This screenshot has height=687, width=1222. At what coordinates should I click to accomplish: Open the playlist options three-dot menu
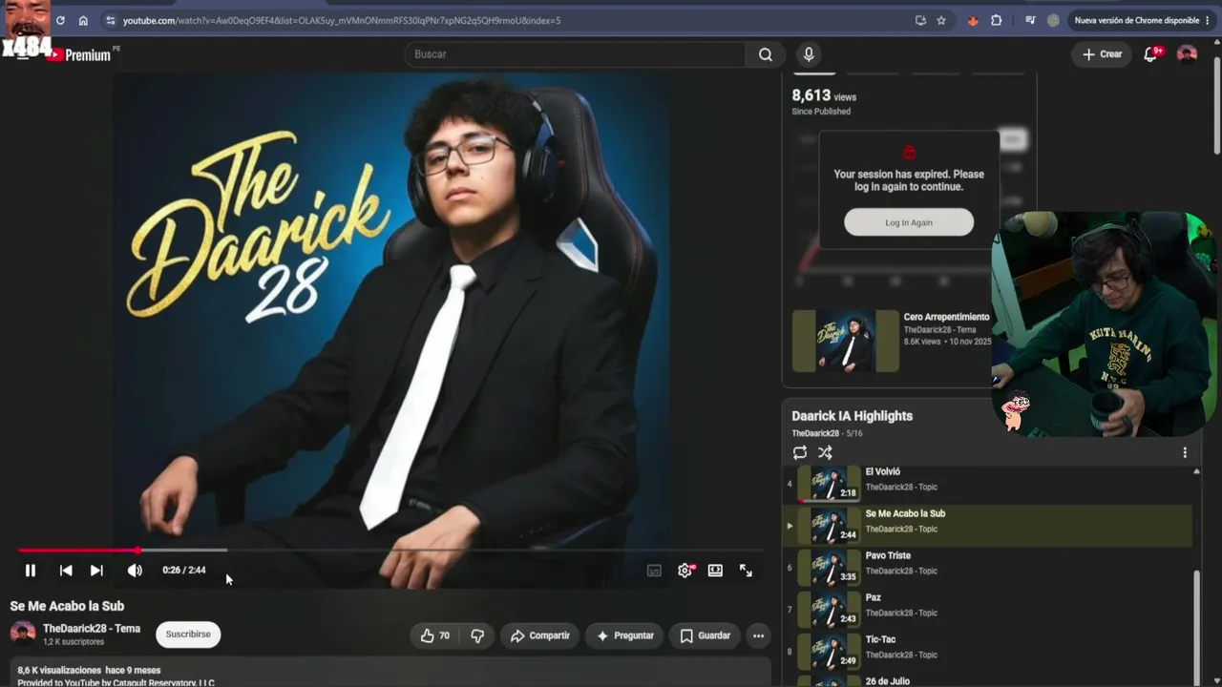(1185, 453)
